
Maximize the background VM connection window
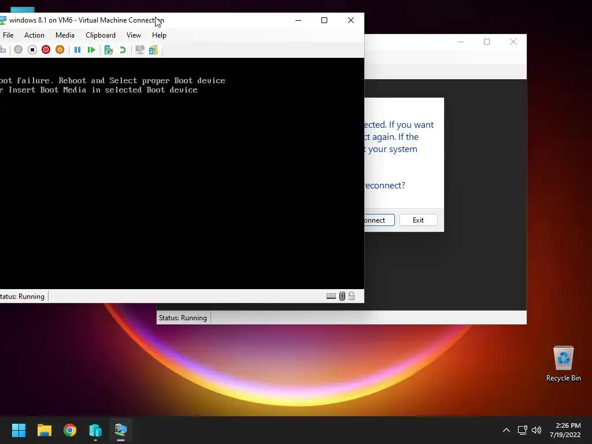487,42
